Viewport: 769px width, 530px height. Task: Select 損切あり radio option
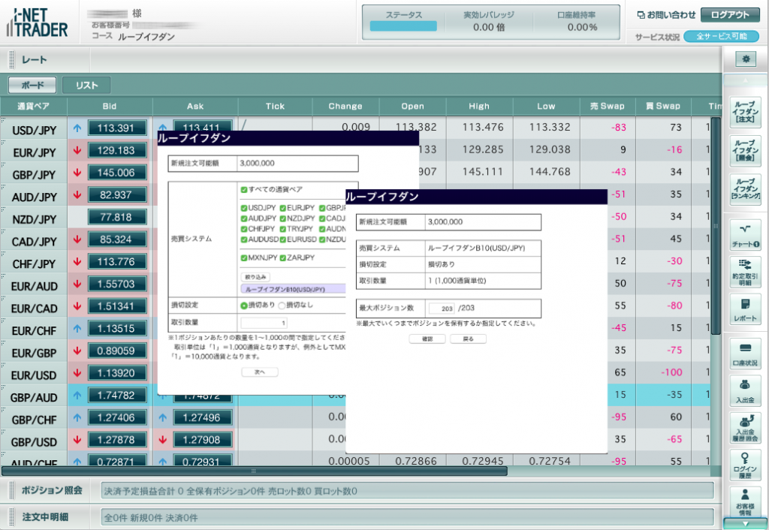coord(244,306)
